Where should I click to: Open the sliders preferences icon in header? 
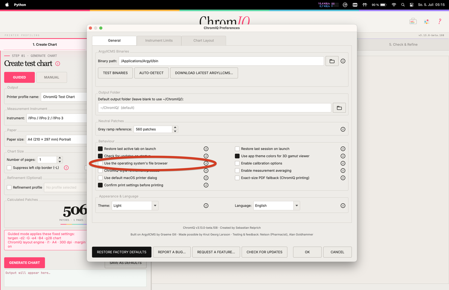point(426,21)
